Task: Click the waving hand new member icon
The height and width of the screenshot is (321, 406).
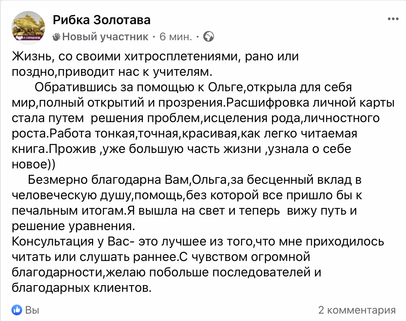Action: (x=56, y=37)
